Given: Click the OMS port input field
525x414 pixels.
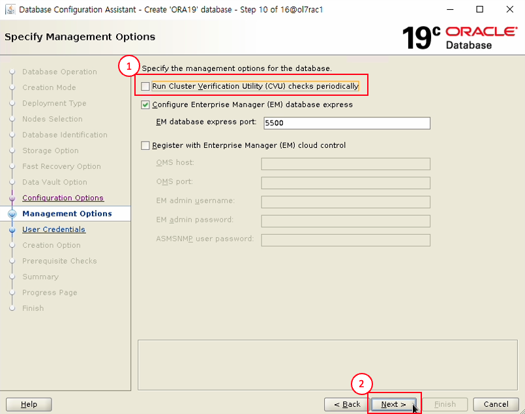Looking at the screenshot, I should click(346, 183).
